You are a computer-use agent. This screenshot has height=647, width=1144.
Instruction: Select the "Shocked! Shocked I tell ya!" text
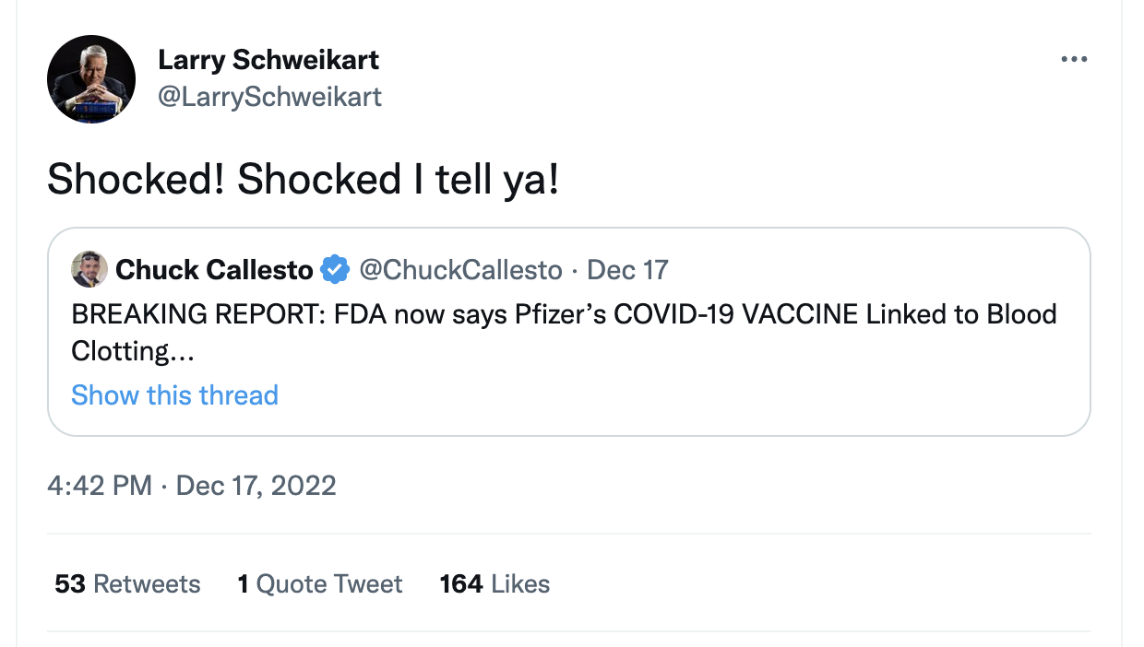[x=303, y=180]
